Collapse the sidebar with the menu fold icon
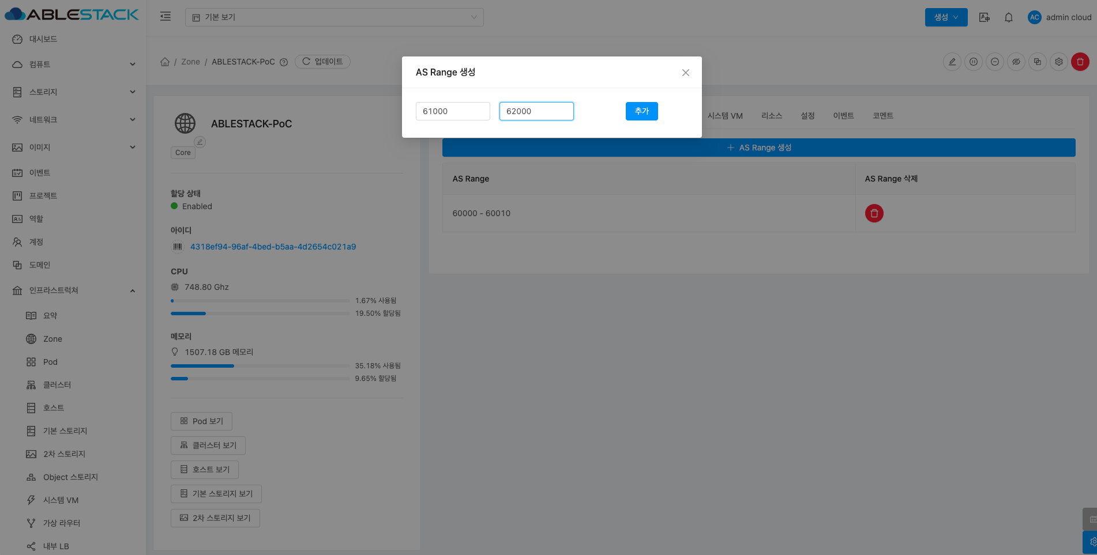Screen dimensions: 1097x555 (166, 17)
